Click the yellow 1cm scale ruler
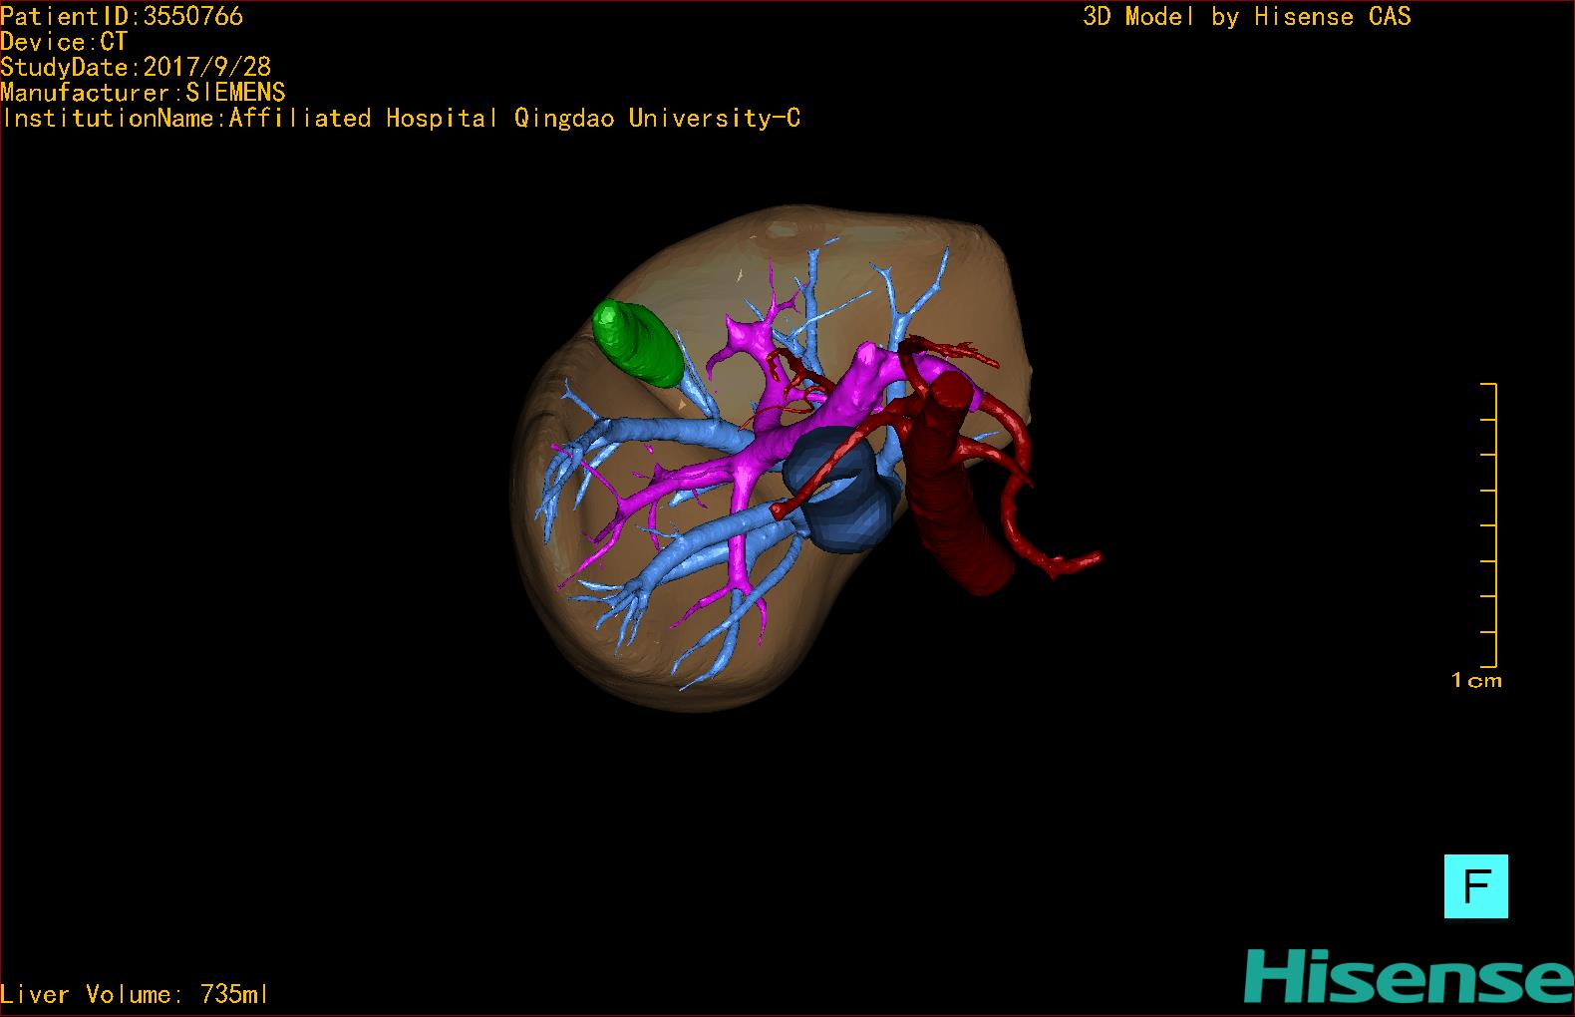 click(1488, 524)
